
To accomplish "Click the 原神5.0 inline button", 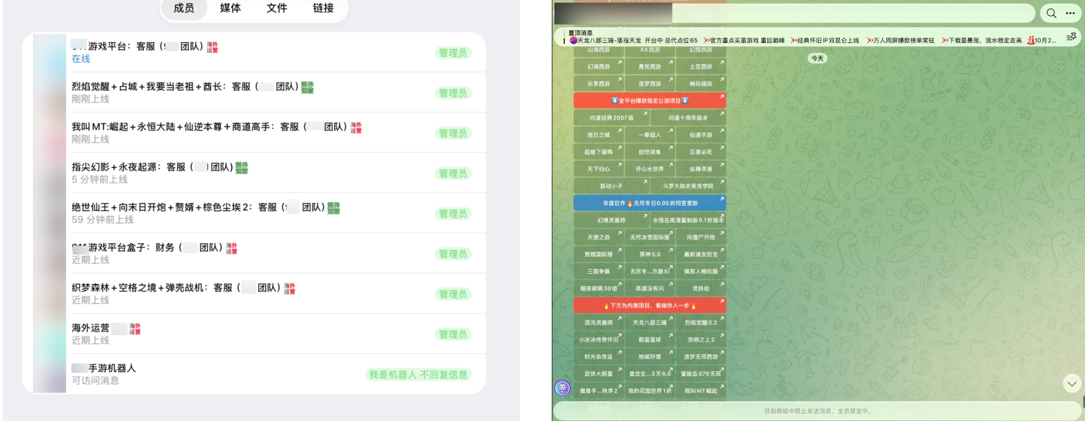I will click(650, 254).
